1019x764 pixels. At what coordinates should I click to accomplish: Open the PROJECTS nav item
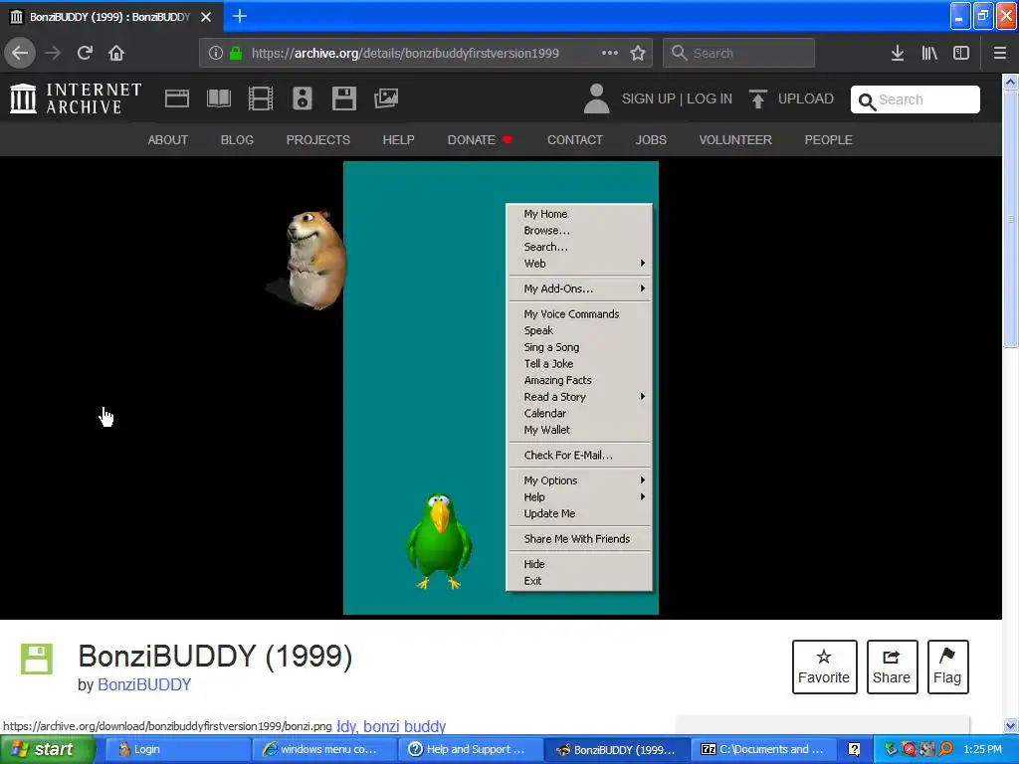pos(317,139)
